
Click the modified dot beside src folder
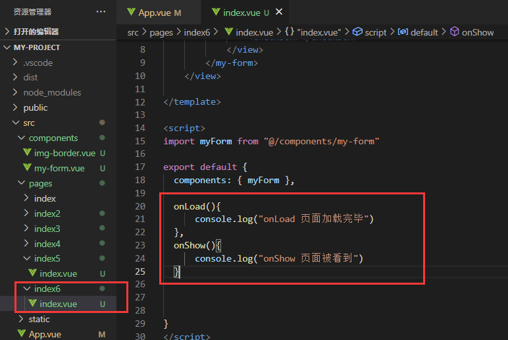coord(102,123)
